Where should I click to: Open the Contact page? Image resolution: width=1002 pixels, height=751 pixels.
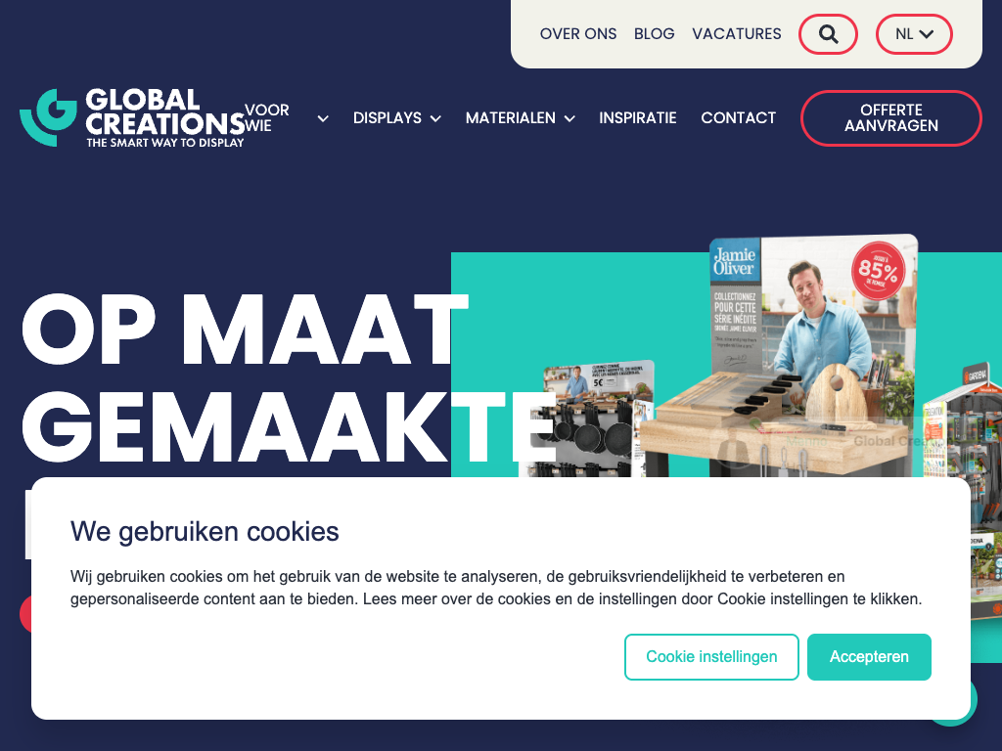738,118
